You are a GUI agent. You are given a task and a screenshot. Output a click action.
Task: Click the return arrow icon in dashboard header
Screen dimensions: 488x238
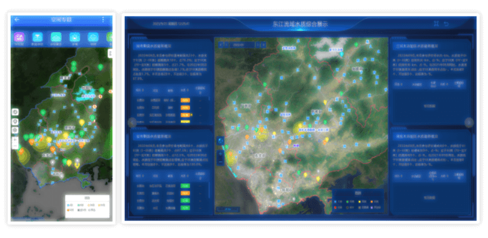[446, 24]
